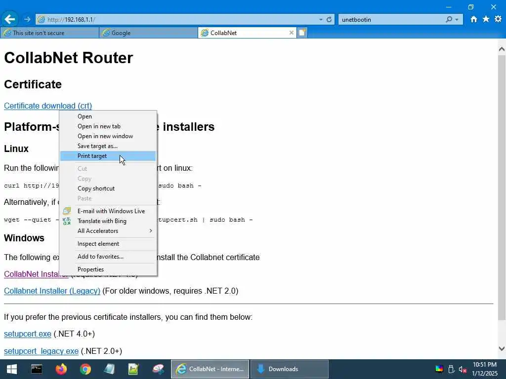Click the muted volume tray icon

click(463, 369)
